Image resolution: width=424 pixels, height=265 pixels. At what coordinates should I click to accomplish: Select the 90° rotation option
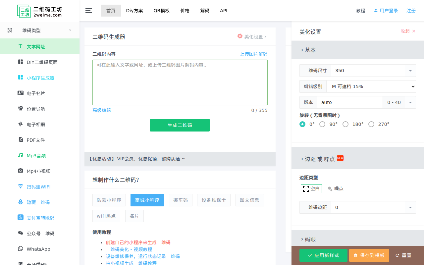(x=322, y=124)
